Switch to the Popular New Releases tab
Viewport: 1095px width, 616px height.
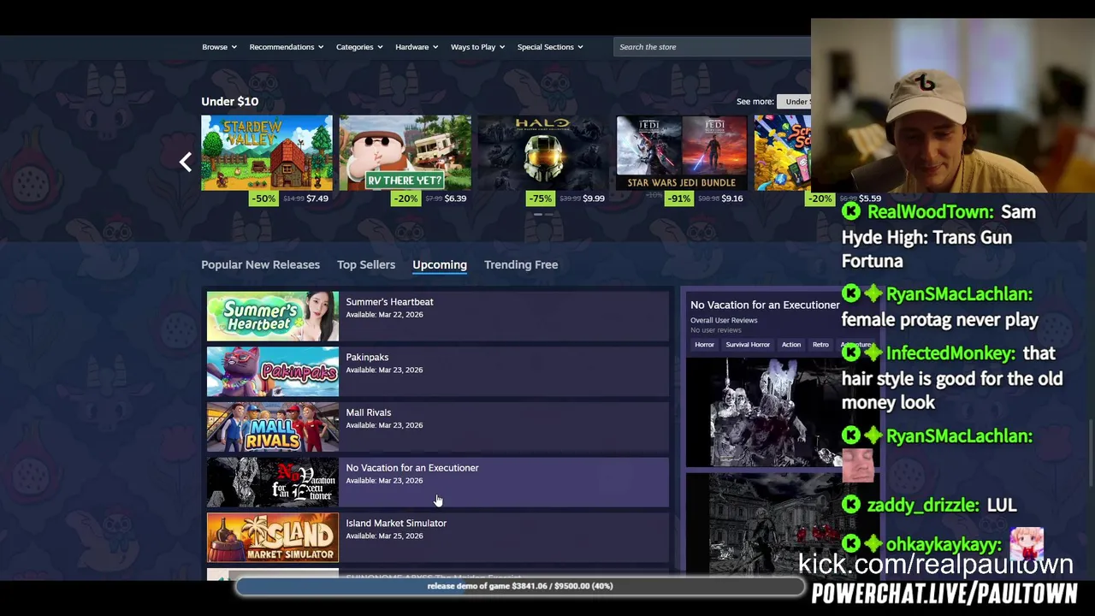pyautogui.click(x=260, y=264)
